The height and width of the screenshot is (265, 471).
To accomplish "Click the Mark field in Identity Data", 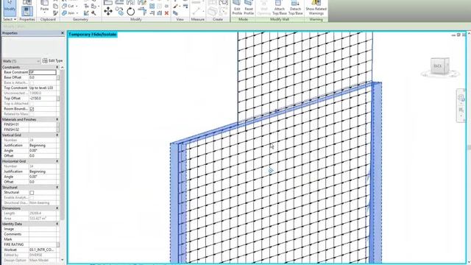I will 44,239.
